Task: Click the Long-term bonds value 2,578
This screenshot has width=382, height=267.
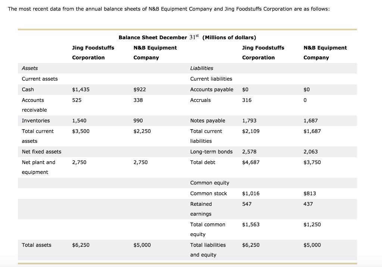Action: (x=249, y=152)
